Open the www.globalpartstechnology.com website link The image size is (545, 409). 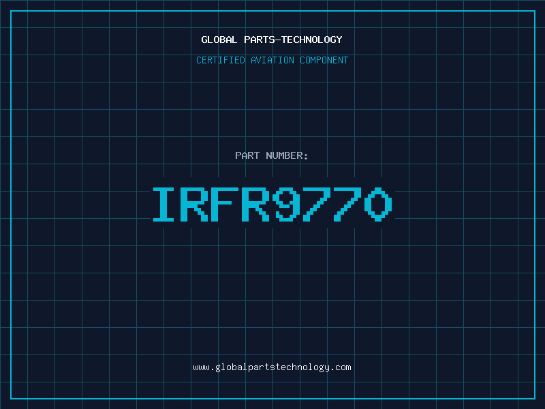click(272, 367)
